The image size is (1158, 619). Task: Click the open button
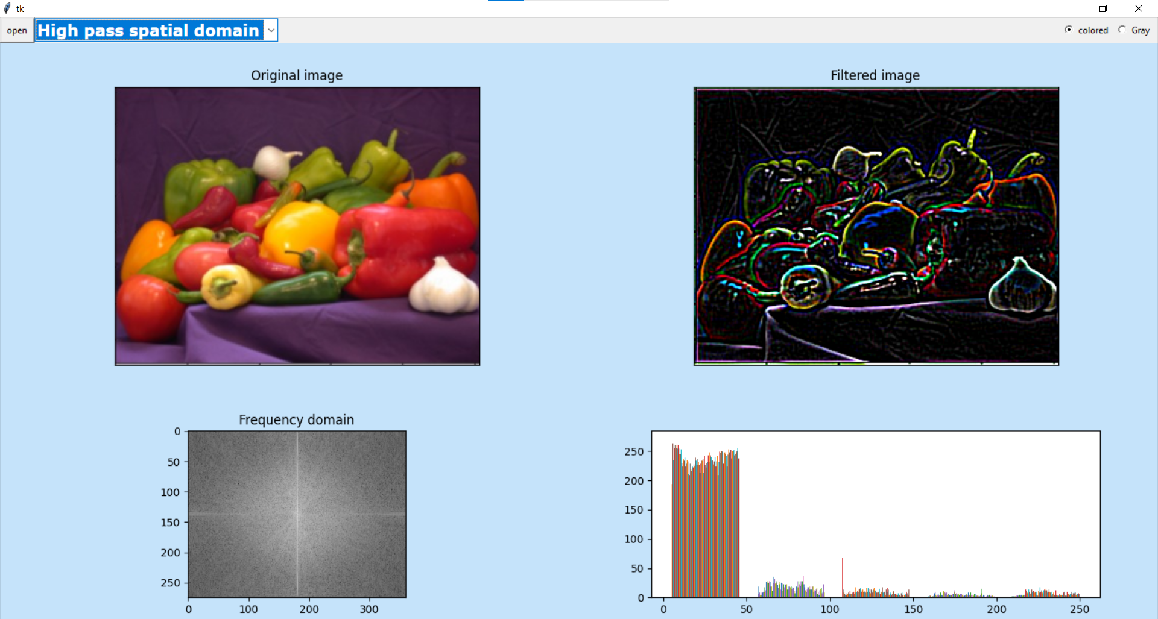(x=17, y=30)
